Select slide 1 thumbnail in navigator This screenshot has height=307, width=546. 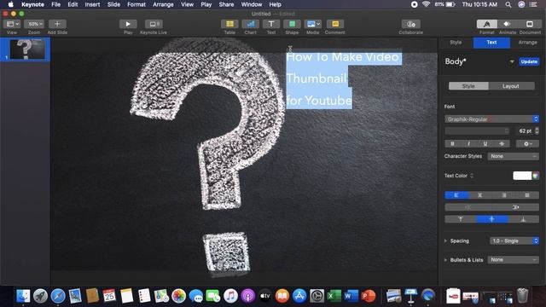tap(27, 49)
